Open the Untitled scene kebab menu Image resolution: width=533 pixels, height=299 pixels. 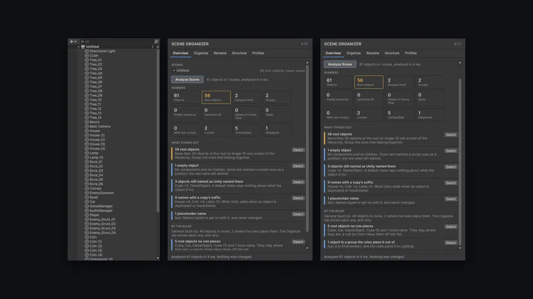153,47
